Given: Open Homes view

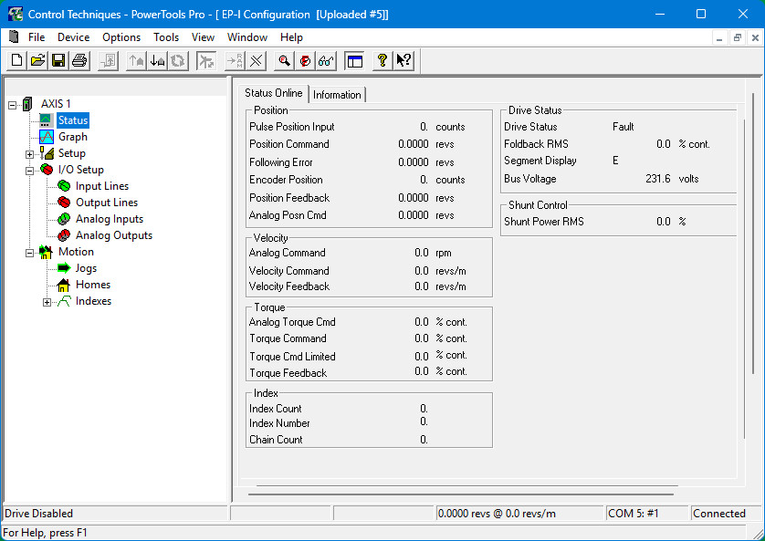Looking at the screenshot, I should (93, 285).
